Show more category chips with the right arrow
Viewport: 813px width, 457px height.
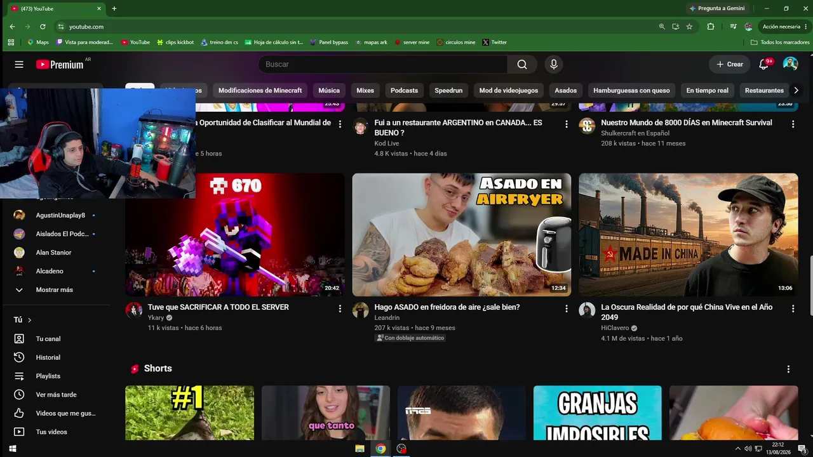[x=796, y=91]
